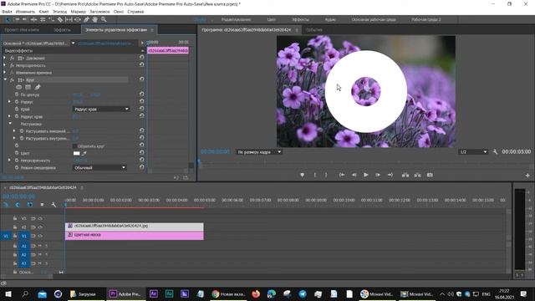Open Край dropdown showing Радиус края
535x301 pixels.
101,109
